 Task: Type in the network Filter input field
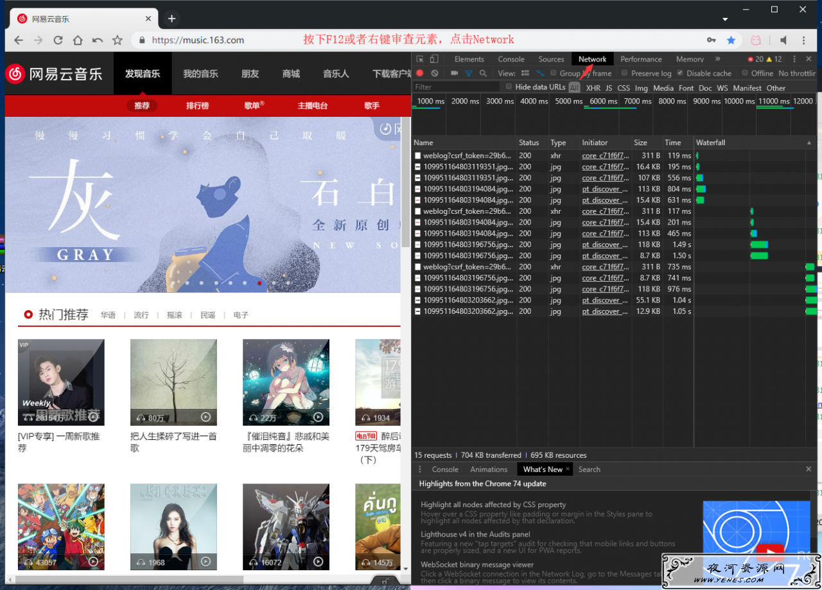[x=456, y=87]
